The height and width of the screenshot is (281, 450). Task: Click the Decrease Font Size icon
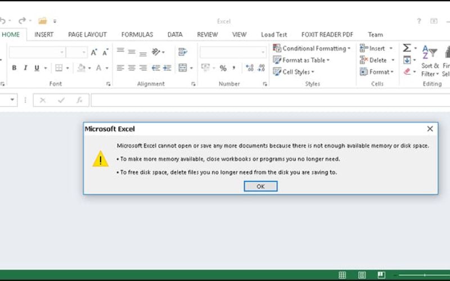tap(105, 52)
